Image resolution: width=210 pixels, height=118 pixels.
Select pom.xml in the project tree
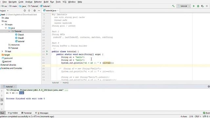(9, 58)
